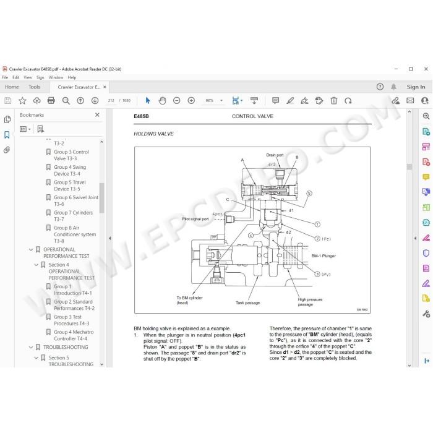Viewport: 433px width, 433px height.
Task: Upload file to cloud icon
Action: tap(36, 101)
